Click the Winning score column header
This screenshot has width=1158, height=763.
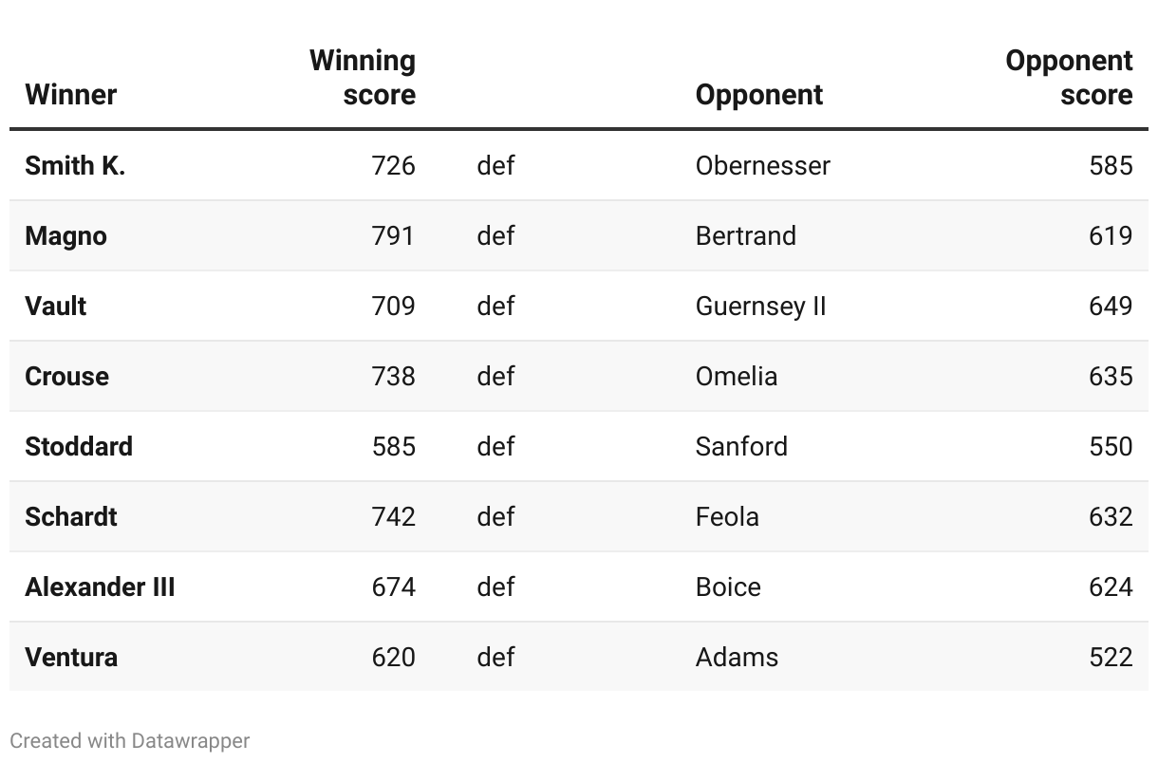point(363,78)
